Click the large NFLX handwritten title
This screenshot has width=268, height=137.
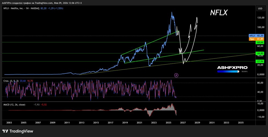point(219,13)
